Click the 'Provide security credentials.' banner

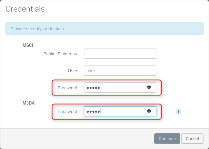[38, 29]
